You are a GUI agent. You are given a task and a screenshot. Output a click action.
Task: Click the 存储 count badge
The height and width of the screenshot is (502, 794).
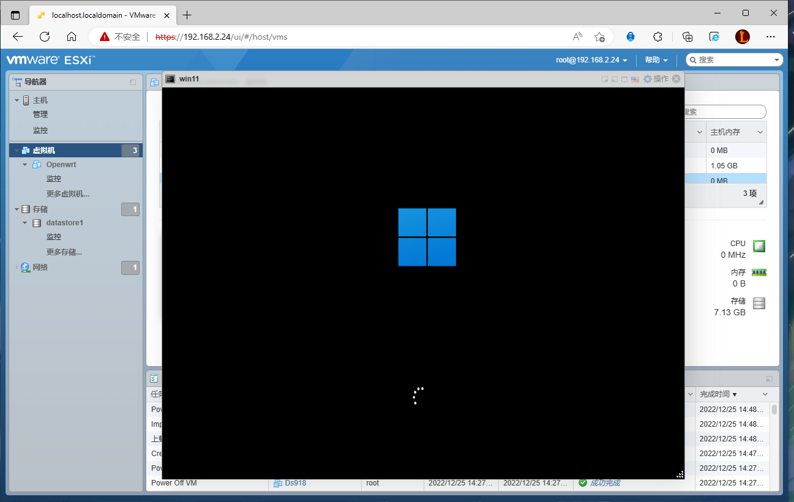click(130, 210)
